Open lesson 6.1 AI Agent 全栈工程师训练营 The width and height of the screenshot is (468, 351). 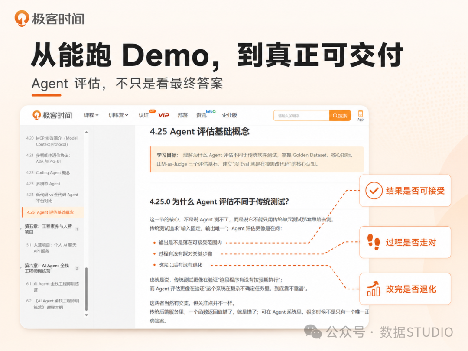(x=52, y=286)
